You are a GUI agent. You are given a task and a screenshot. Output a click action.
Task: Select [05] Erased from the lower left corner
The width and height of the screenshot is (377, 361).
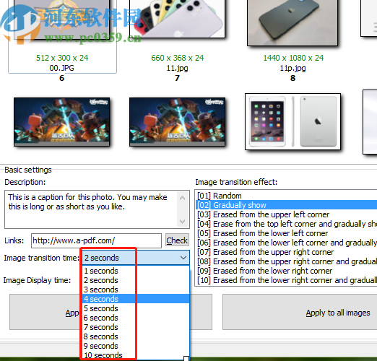point(286,233)
